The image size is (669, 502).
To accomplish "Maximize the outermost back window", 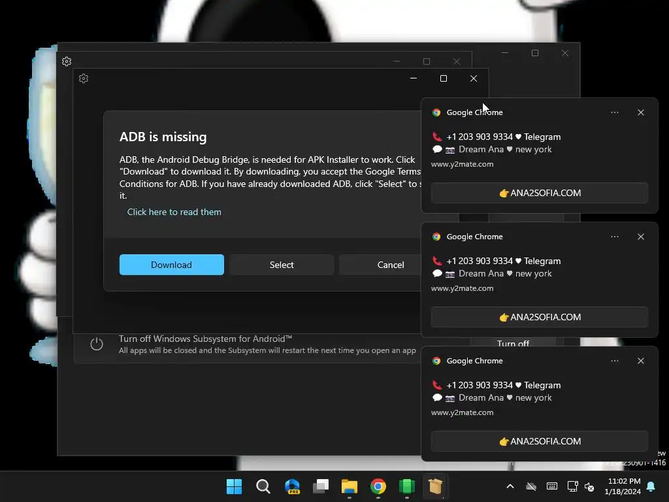I will pyautogui.click(x=535, y=53).
